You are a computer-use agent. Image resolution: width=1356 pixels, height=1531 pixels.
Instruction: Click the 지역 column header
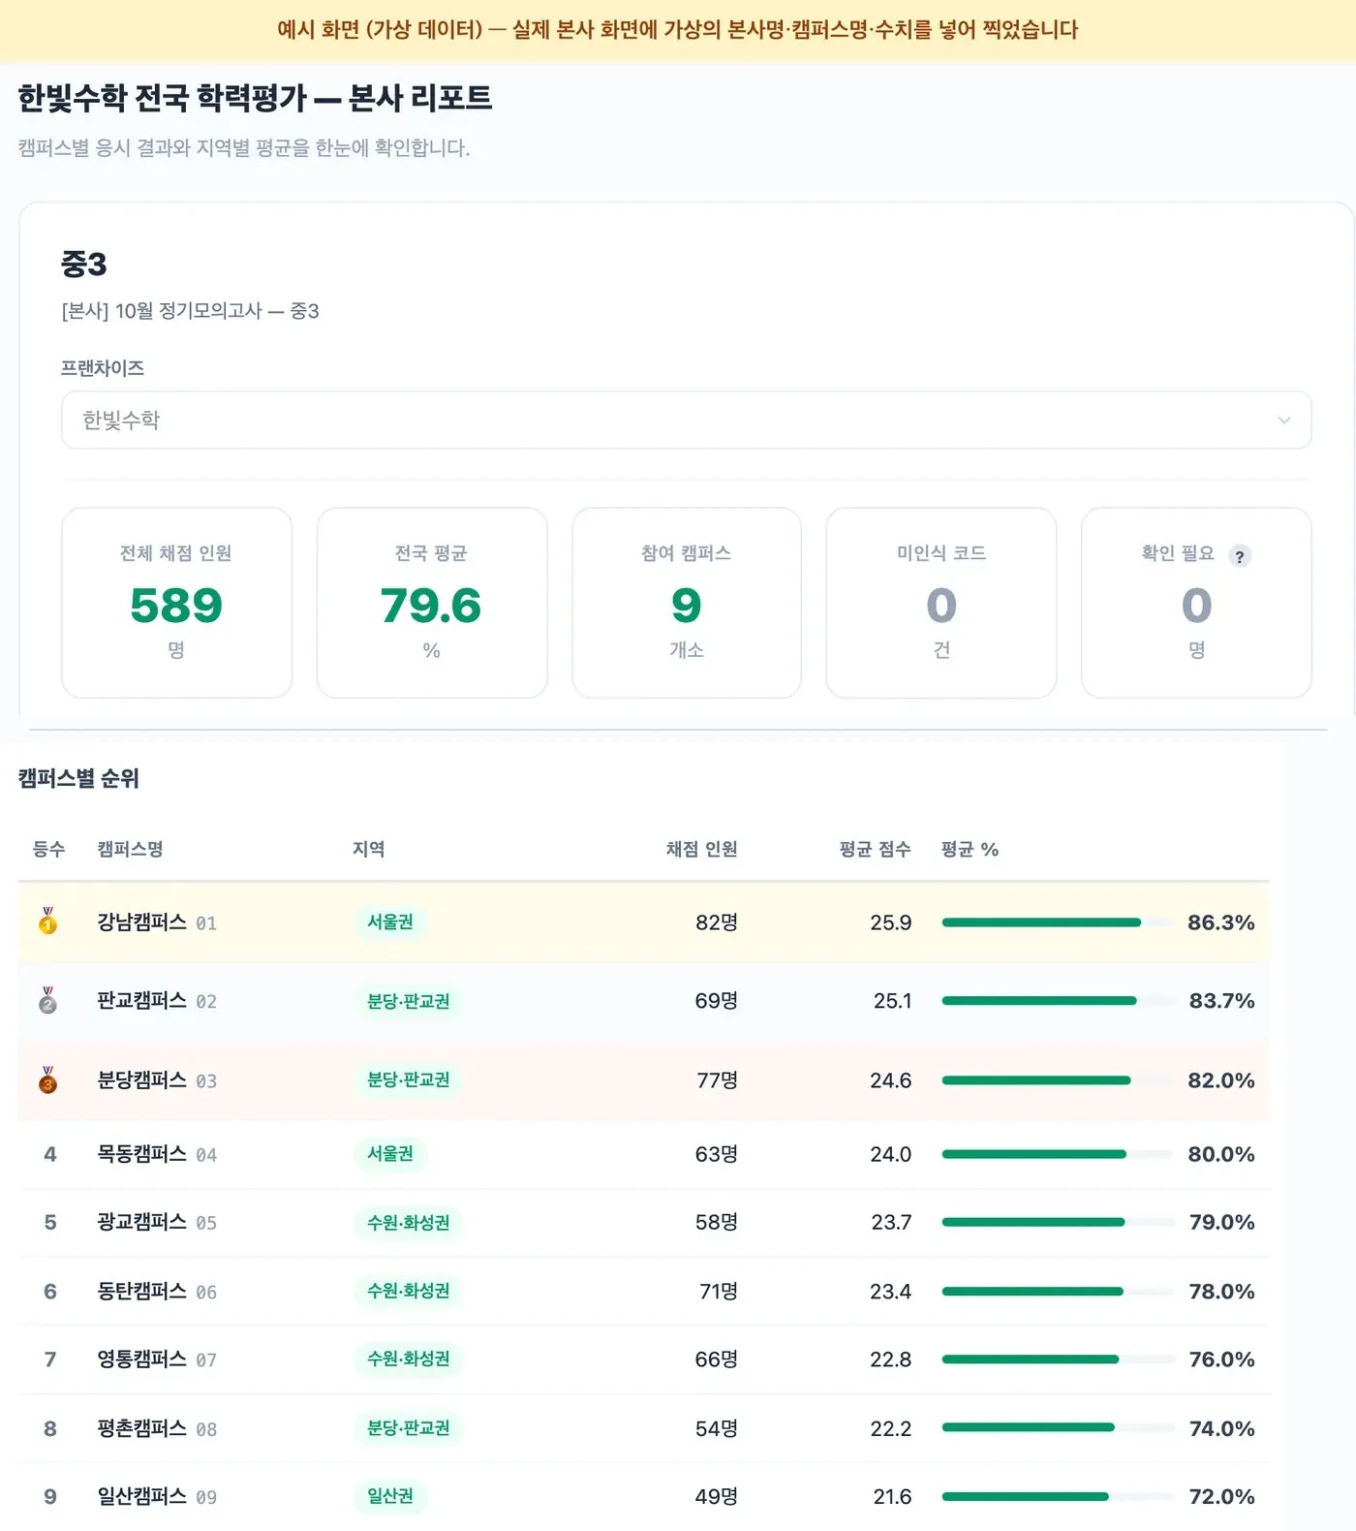(x=369, y=850)
